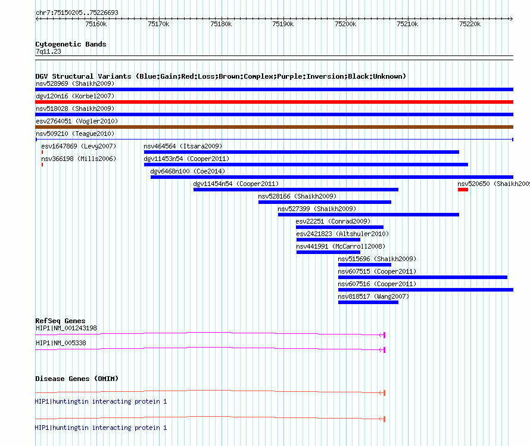This screenshot has height=446, width=530.
Task: Click nsv509210 (Teague2010) label
Action: pyautogui.click(x=75, y=134)
